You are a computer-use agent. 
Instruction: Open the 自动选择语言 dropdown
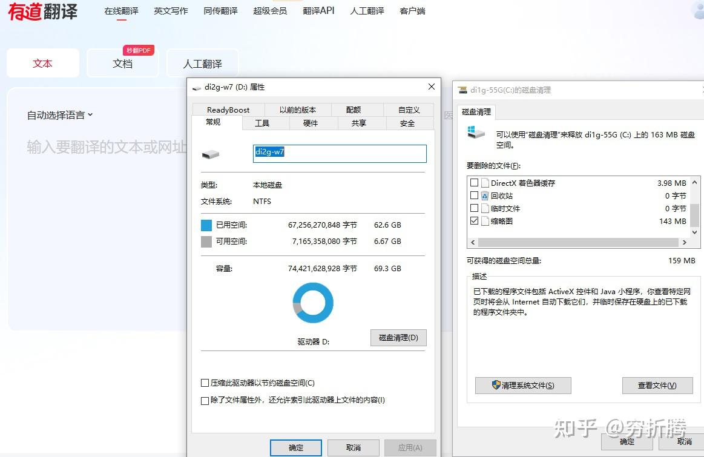(60, 115)
